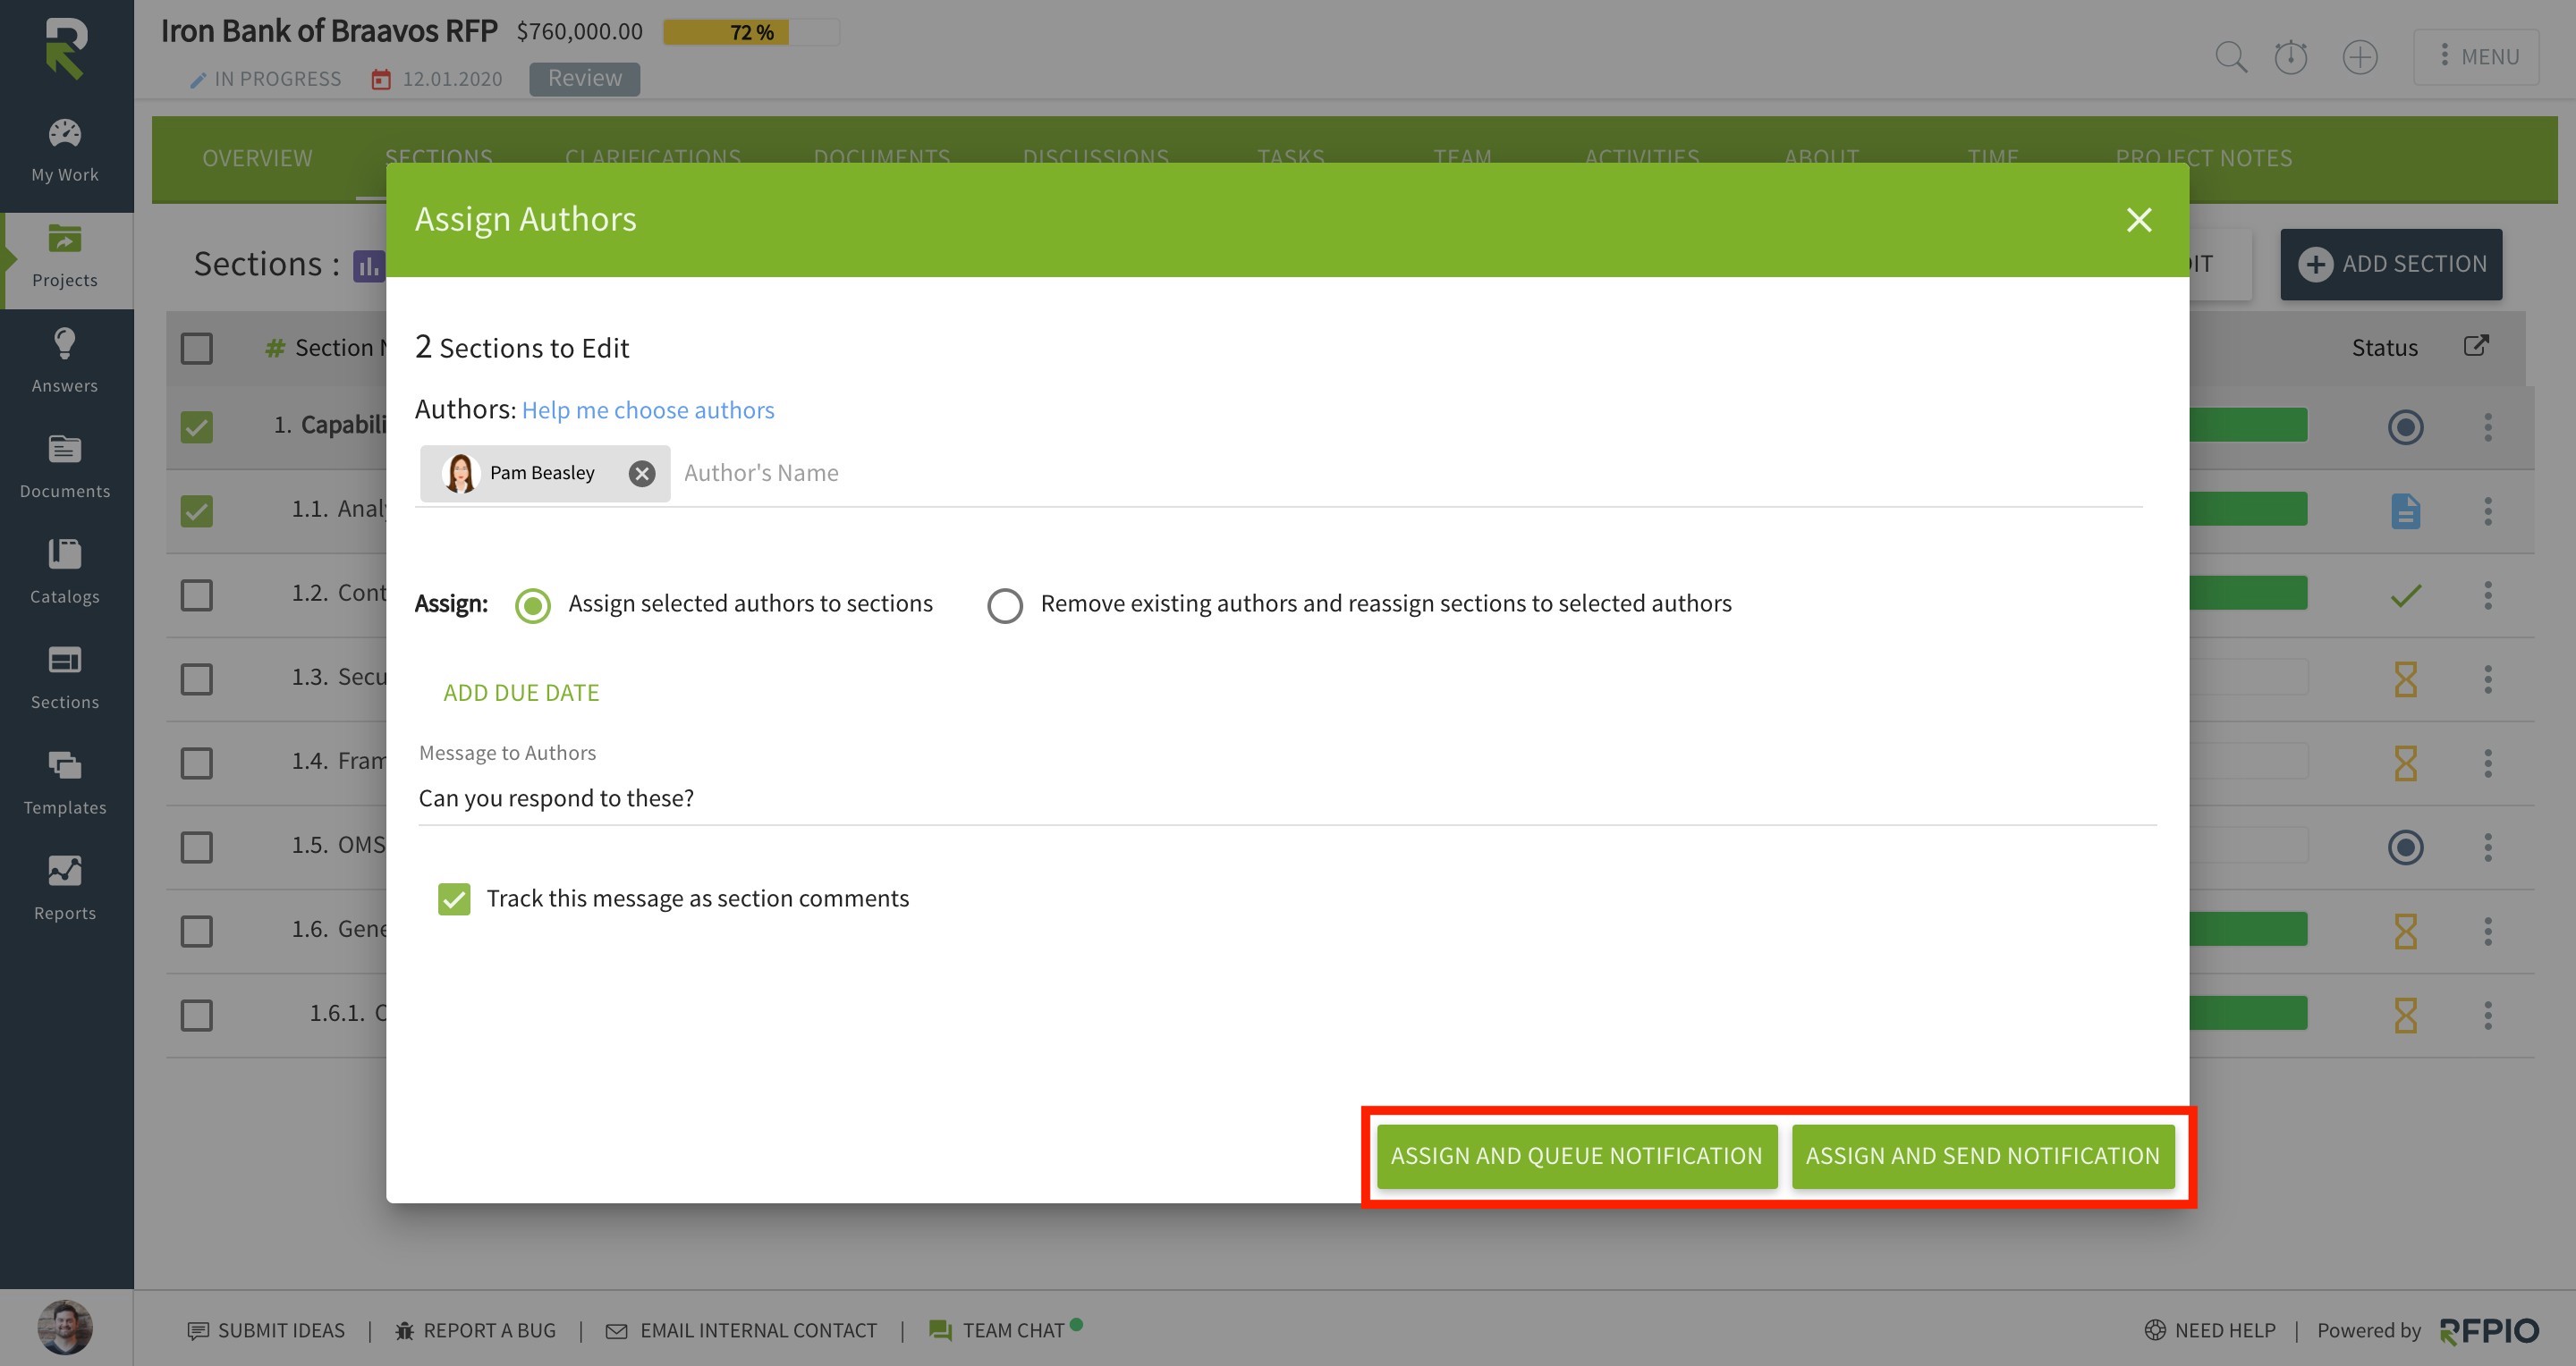The width and height of the screenshot is (2576, 1366).
Task: Click the timer clock icon
Action: click(2290, 57)
